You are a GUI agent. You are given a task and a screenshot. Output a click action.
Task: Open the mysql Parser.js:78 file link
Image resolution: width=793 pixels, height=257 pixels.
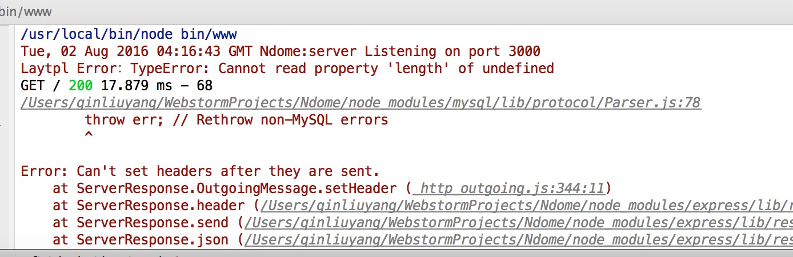coord(361,103)
